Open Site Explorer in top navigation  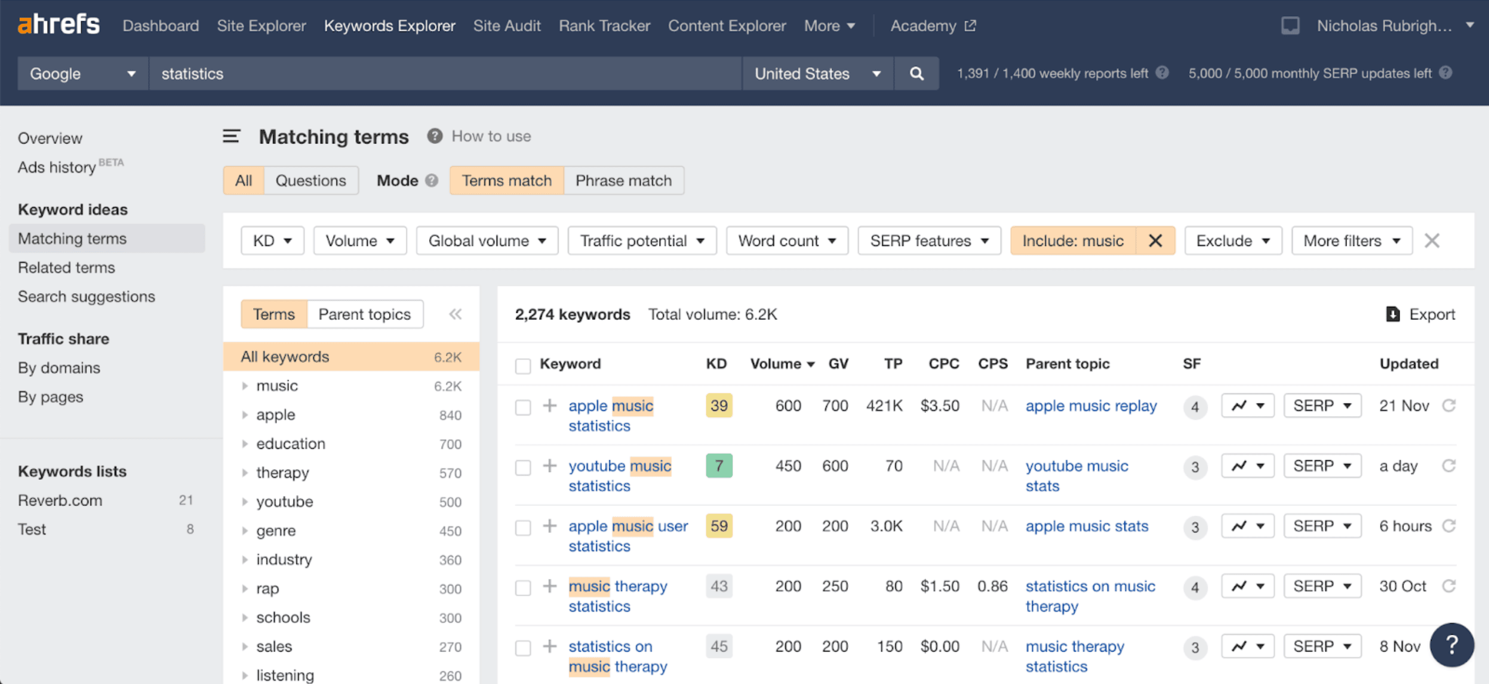(262, 26)
